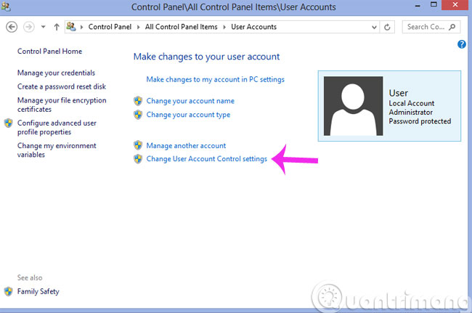
Task: Select User Accounts breadcrumb
Action: point(253,27)
